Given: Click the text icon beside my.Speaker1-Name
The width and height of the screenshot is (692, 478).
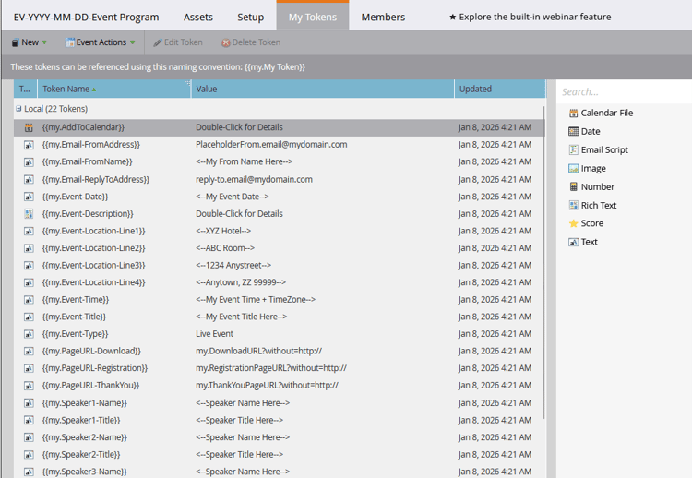Looking at the screenshot, I should 29,403.
